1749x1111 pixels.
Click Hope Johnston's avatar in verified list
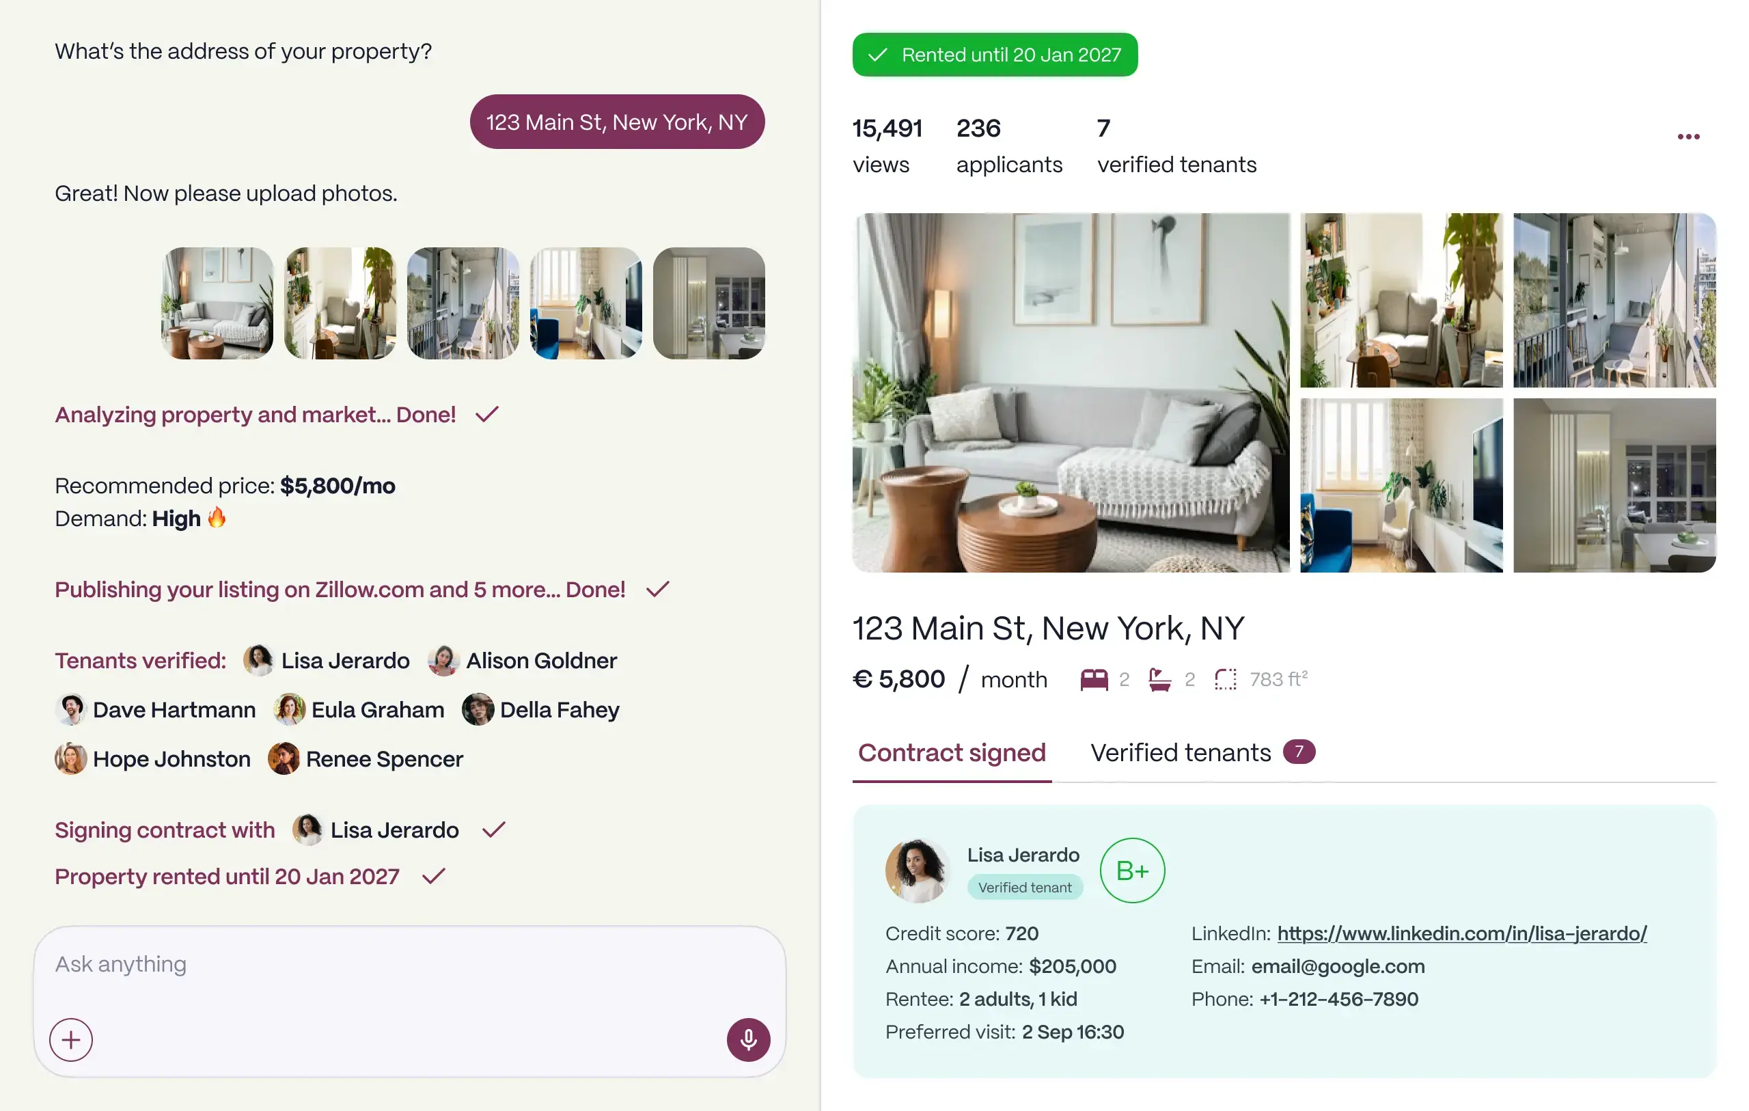coord(70,758)
